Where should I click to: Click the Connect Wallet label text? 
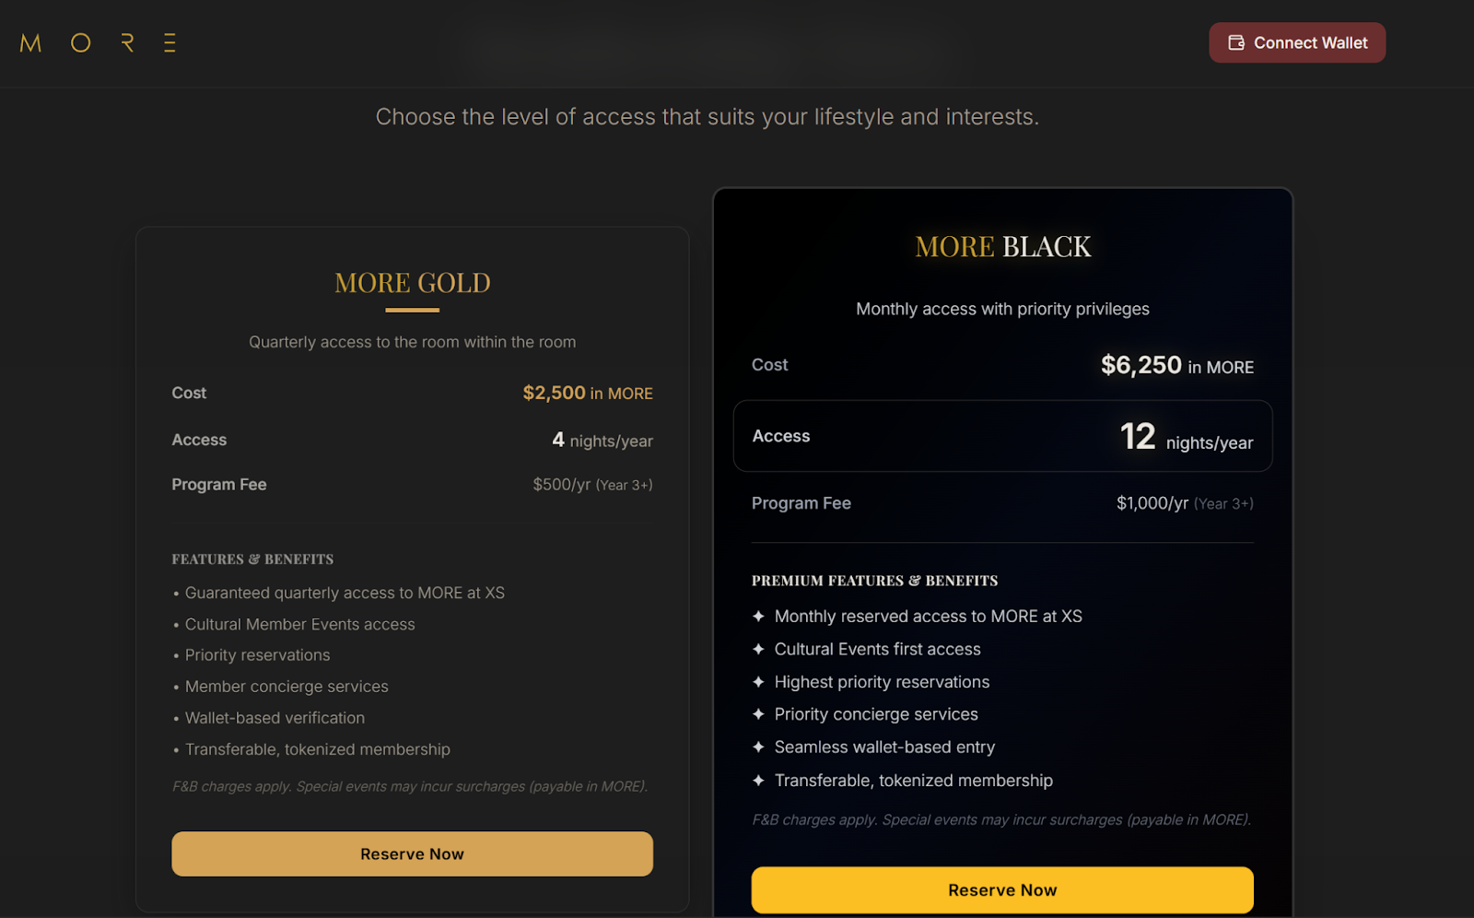click(x=1310, y=43)
